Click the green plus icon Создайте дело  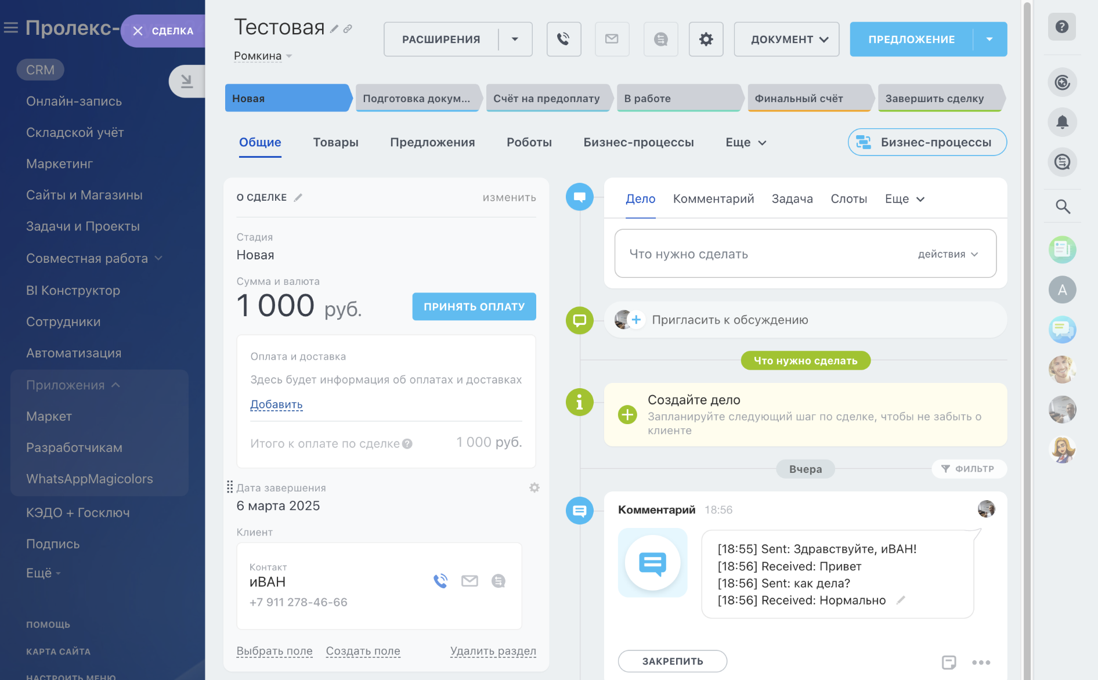pyautogui.click(x=627, y=414)
